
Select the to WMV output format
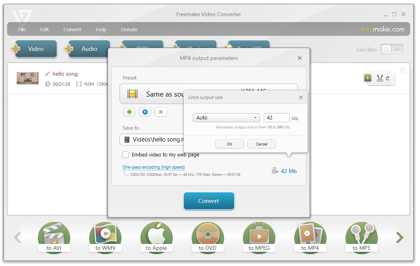[x=105, y=237]
